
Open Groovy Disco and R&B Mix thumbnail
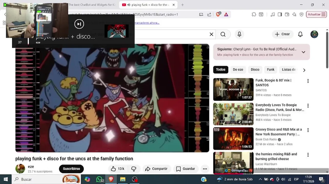pyautogui.click(x=233, y=139)
